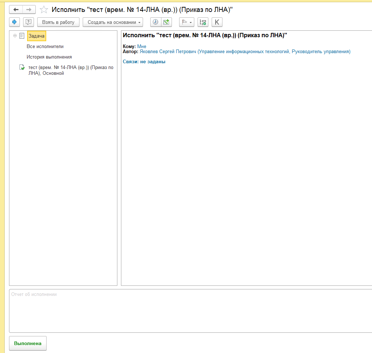Select 'Задача' in the tree
Image resolution: width=372 pixels, height=353 pixels.
click(x=36, y=36)
